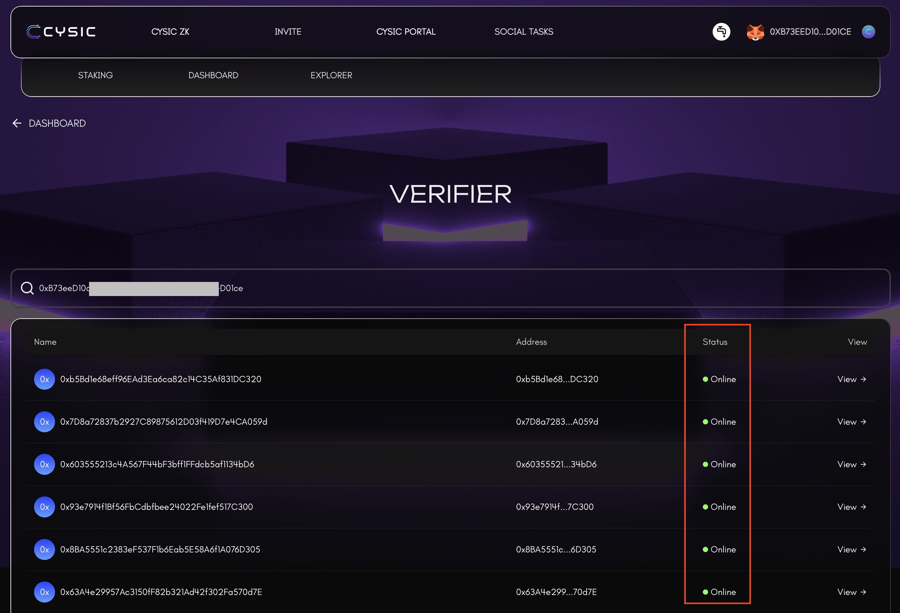
Task: Open SOCIAL TASKS
Action: pos(524,32)
